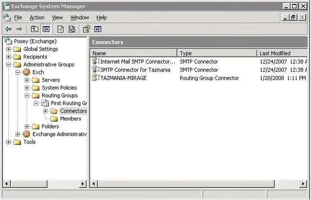Click the Servers folder icon
The height and width of the screenshot is (200, 311).
[x=35, y=80]
